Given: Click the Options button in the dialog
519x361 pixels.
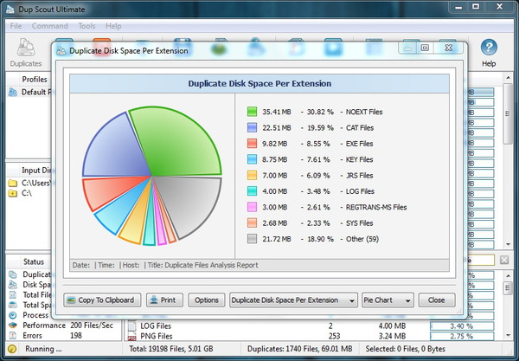Looking at the screenshot, I should (x=206, y=300).
